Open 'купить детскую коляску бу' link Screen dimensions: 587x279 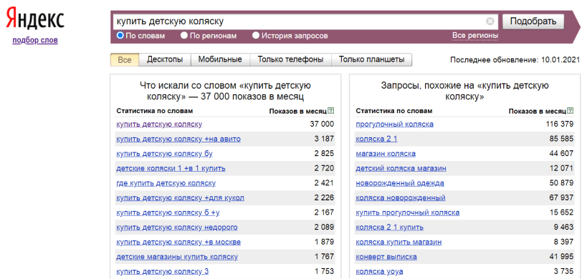[164, 154]
